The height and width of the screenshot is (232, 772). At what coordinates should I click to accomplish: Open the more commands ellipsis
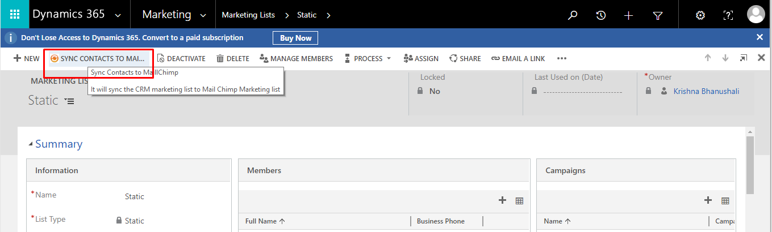pos(562,58)
